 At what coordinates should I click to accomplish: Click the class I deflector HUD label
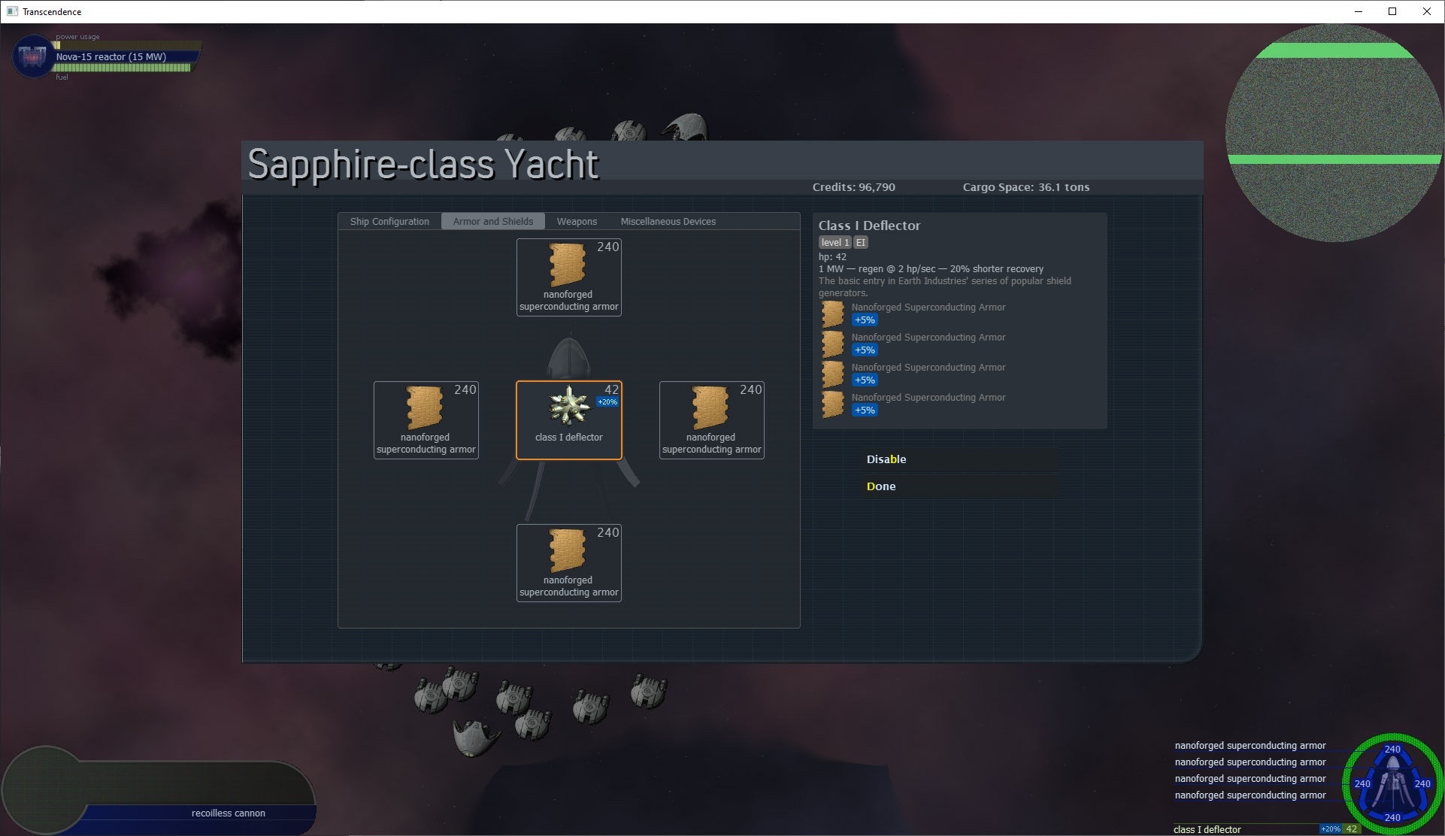point(1207,829)
